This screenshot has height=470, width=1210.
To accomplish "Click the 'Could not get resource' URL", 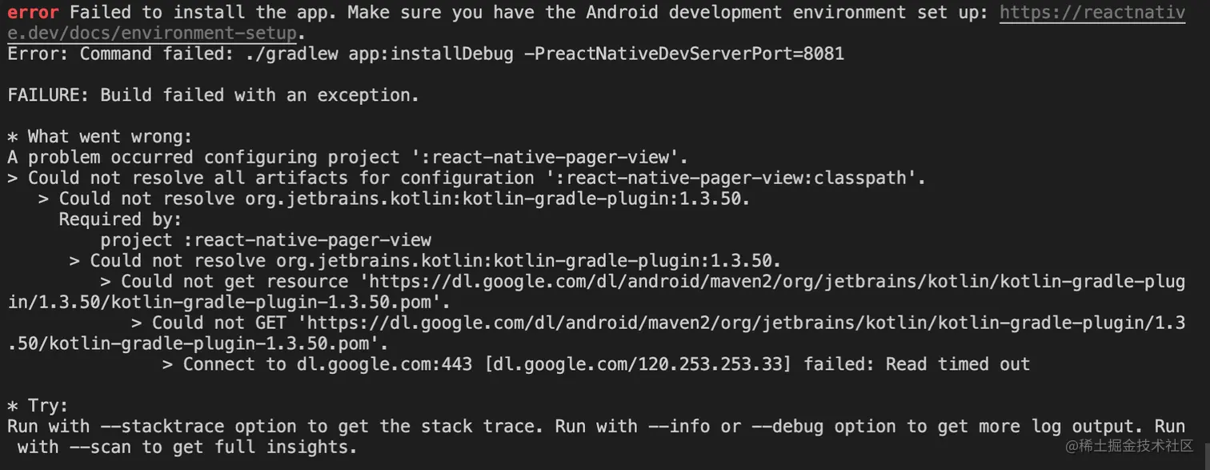I will (x=768, y=282).
